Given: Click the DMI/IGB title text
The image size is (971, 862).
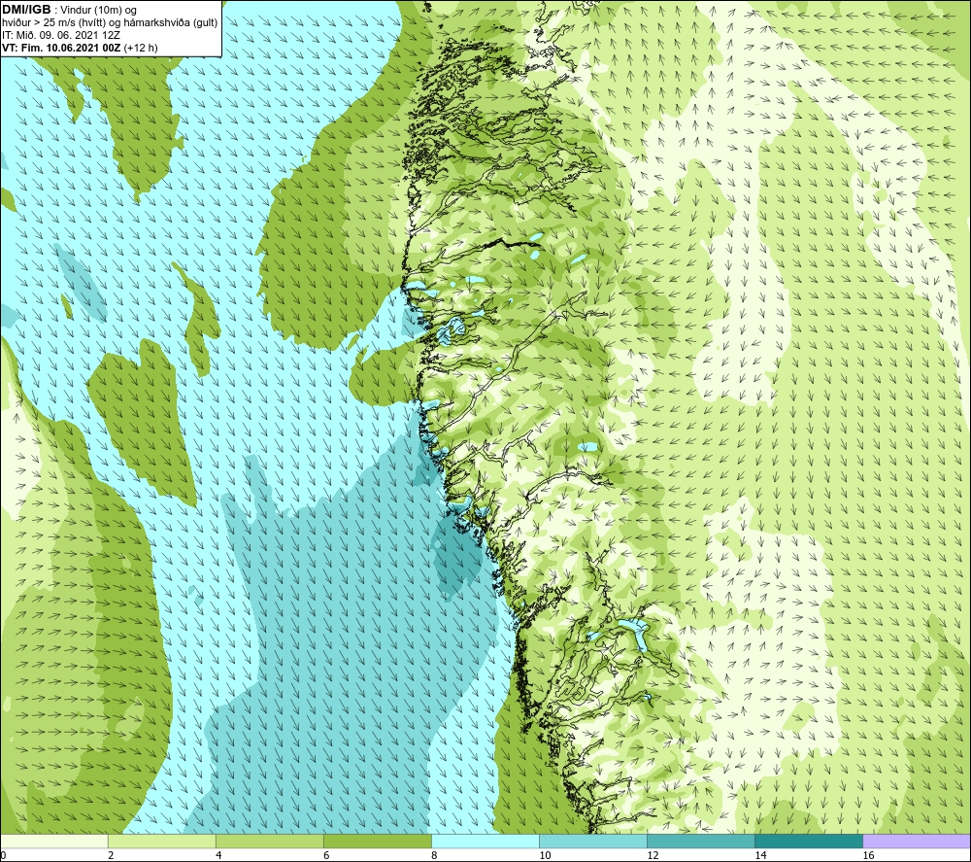Looking at the screenshot, I should pyautogui.click(x=26, y=10).
